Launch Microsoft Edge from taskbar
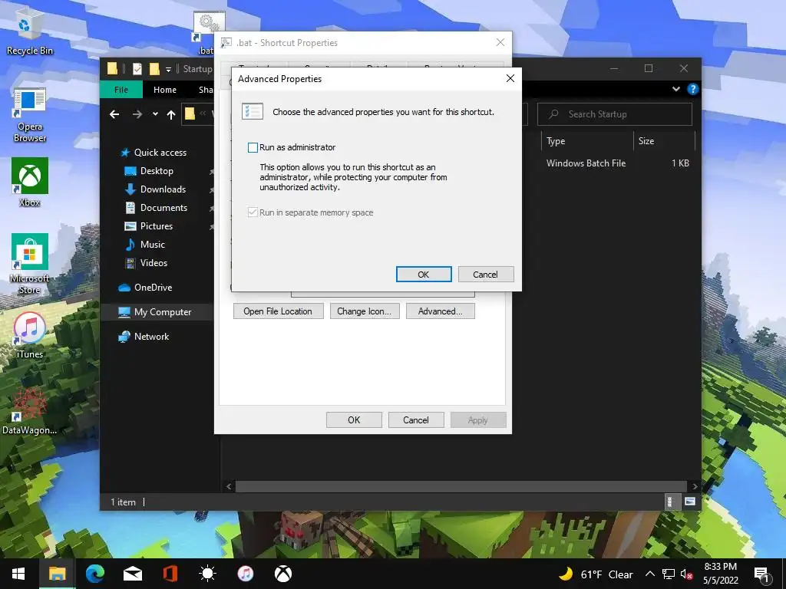Viewport: 786px width, 589px height. [94, 574]
